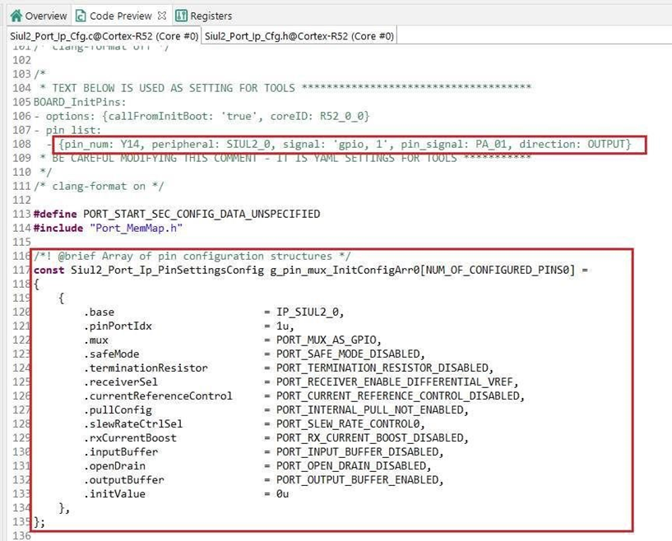Image resolution: width=672 pixels, height=541 pixels.
Task: Click the PORT_RX_CURRENT_BOOST_DISABLED value
Action: coord(372,438)
